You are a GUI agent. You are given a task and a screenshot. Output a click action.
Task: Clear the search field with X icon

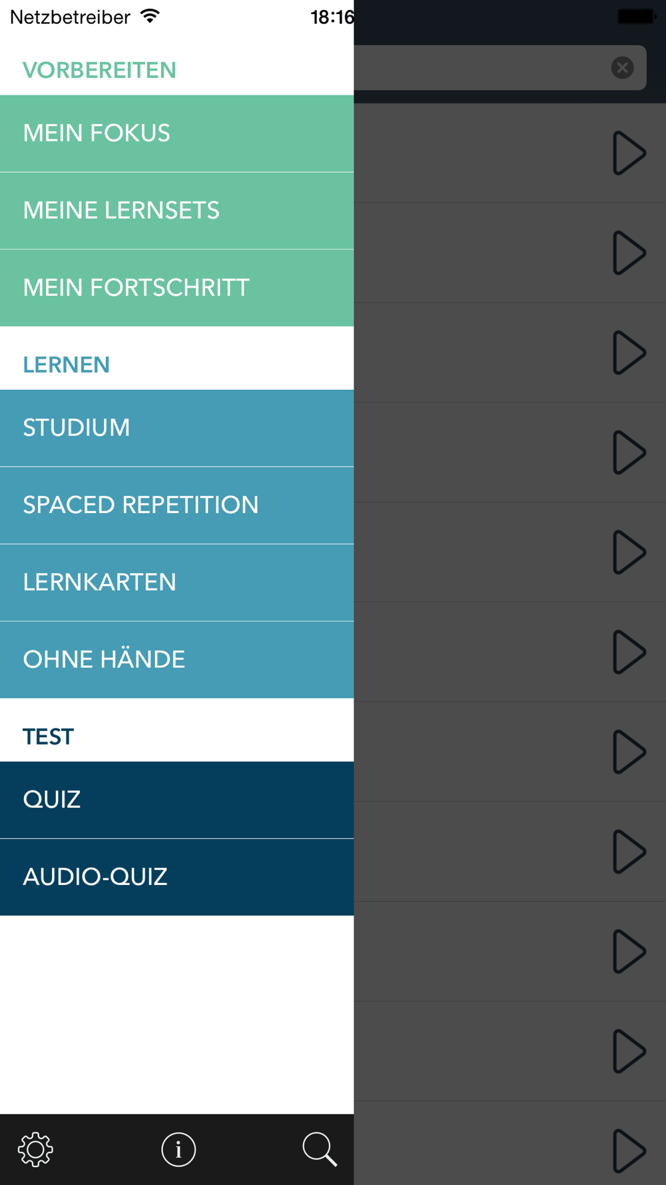[x=622, y=67]
